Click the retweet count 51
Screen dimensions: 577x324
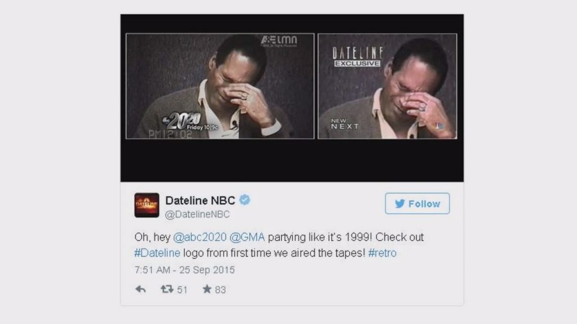click(x=183, y=290)
